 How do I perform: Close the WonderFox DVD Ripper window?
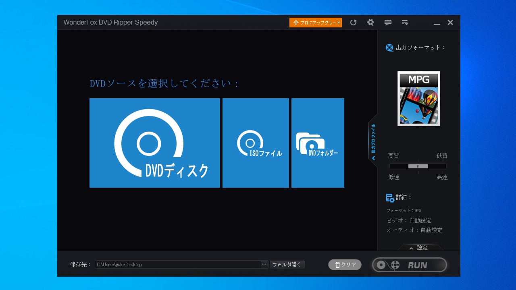[450, 23]
